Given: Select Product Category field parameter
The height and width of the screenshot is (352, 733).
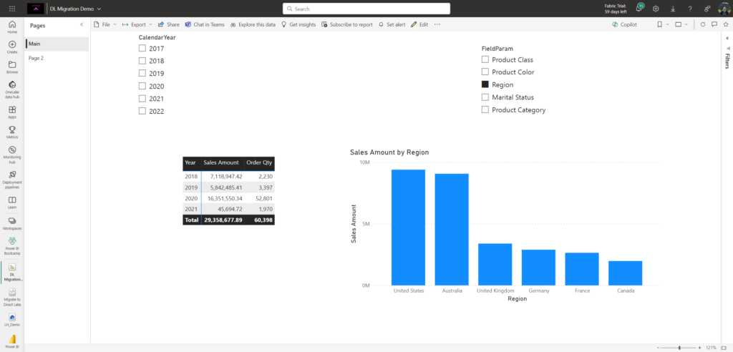Looking at the screenshot, I should 485,110.
